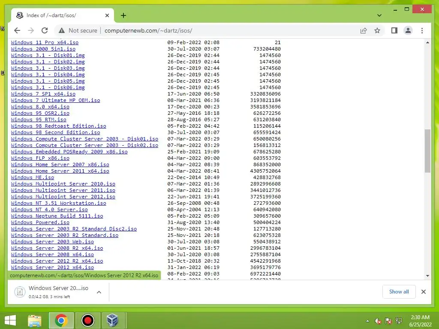Screen dimensions: 439x329
Task: Download Windows Neptune Build 5111.iso
Action: 57,216
